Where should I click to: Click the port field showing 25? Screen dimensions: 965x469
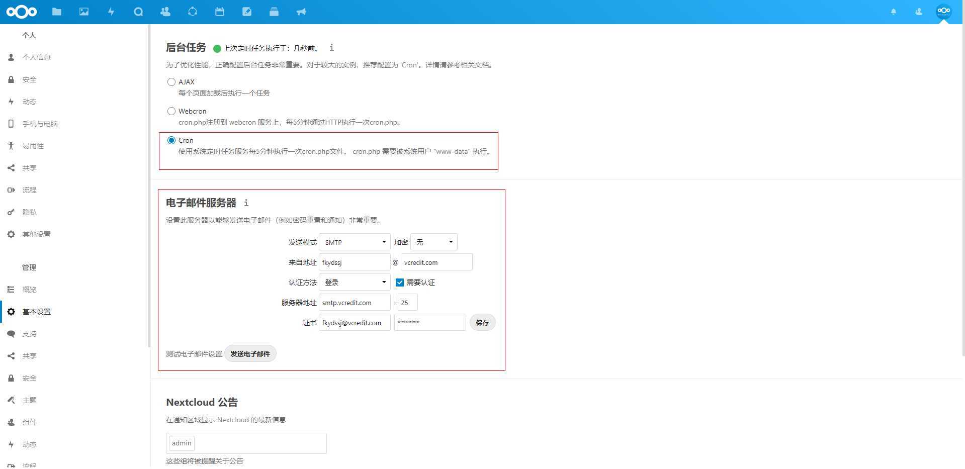[407, 303]
